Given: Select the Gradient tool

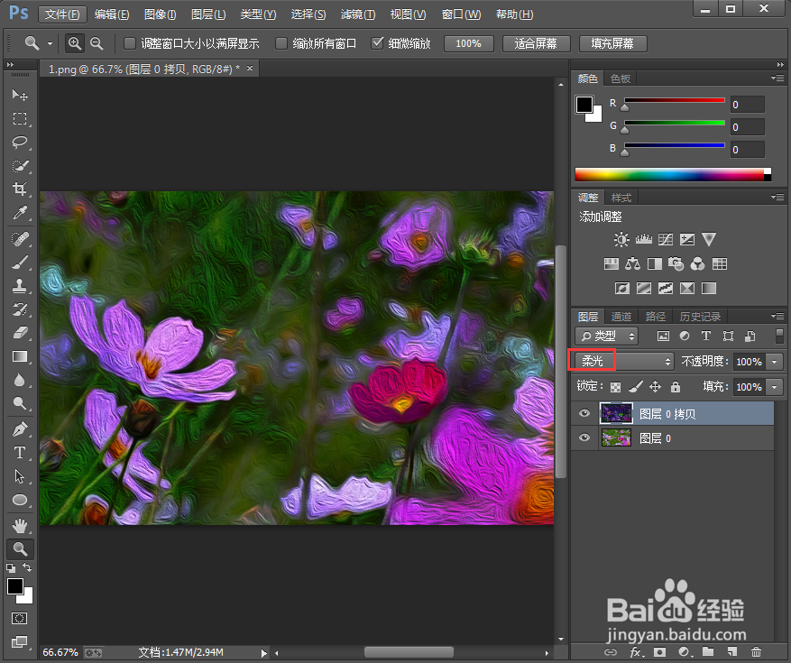Looking at the screenshot, I should point(20,356).
